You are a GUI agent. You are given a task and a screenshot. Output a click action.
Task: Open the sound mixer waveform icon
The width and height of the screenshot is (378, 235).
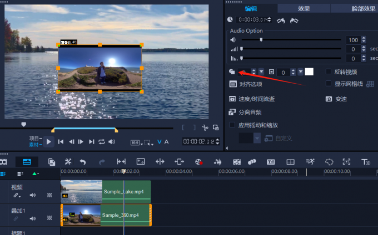[217, 162]
